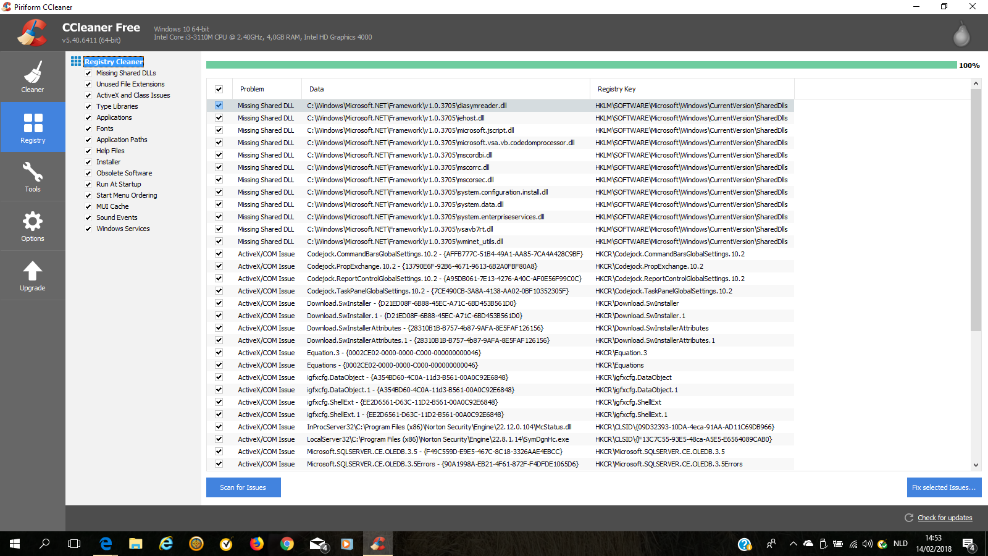Open the Check for updates link

(945, 518)
